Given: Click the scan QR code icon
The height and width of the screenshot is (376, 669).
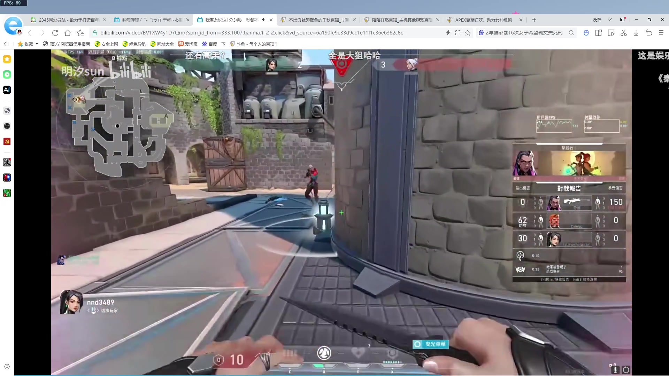Looking at the screenshot, I should pos(458,33).
